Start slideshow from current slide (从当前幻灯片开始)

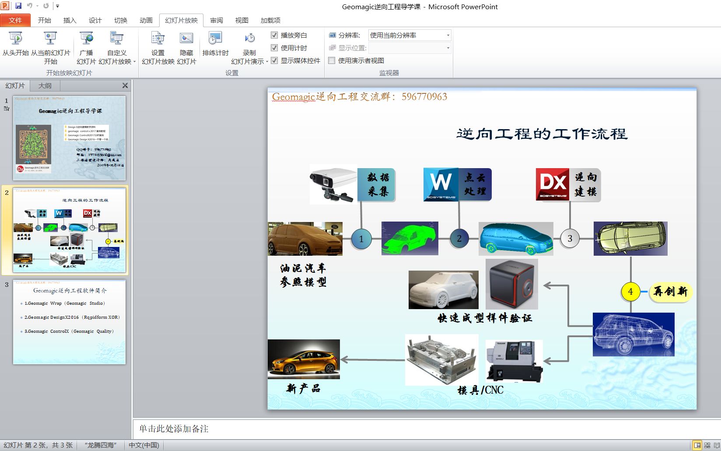50,48
